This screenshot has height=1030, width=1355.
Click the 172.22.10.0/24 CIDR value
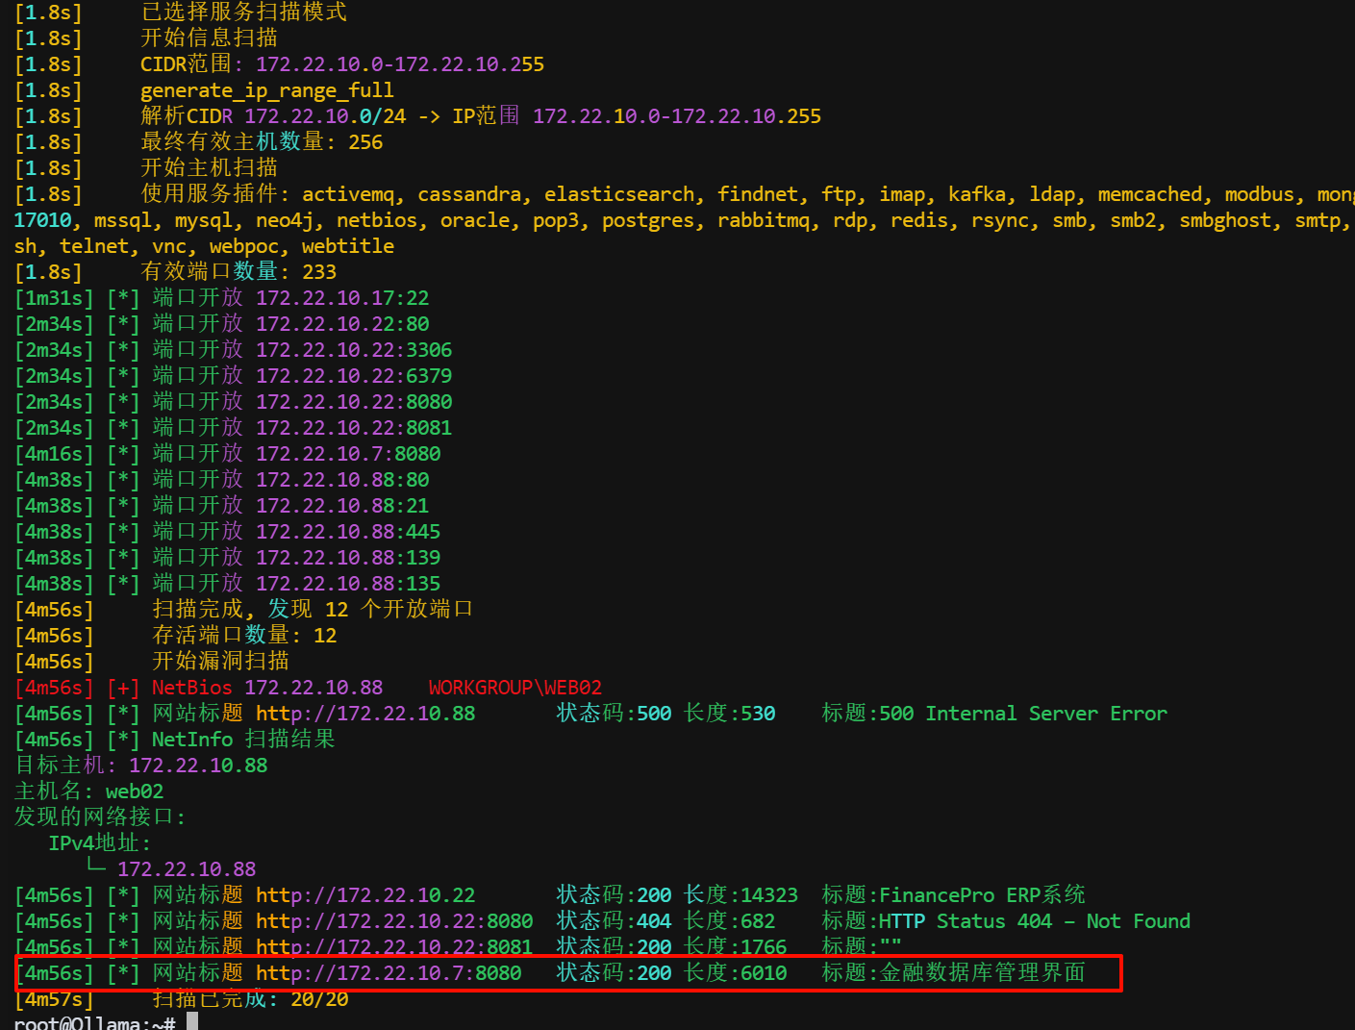324,116
